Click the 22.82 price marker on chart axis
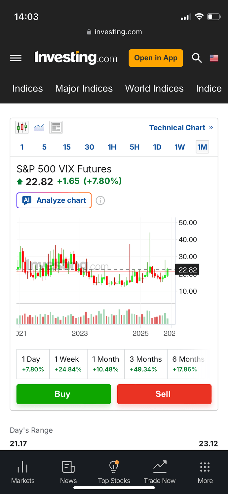Screen dimensions: 228x494 click(187, 270)
